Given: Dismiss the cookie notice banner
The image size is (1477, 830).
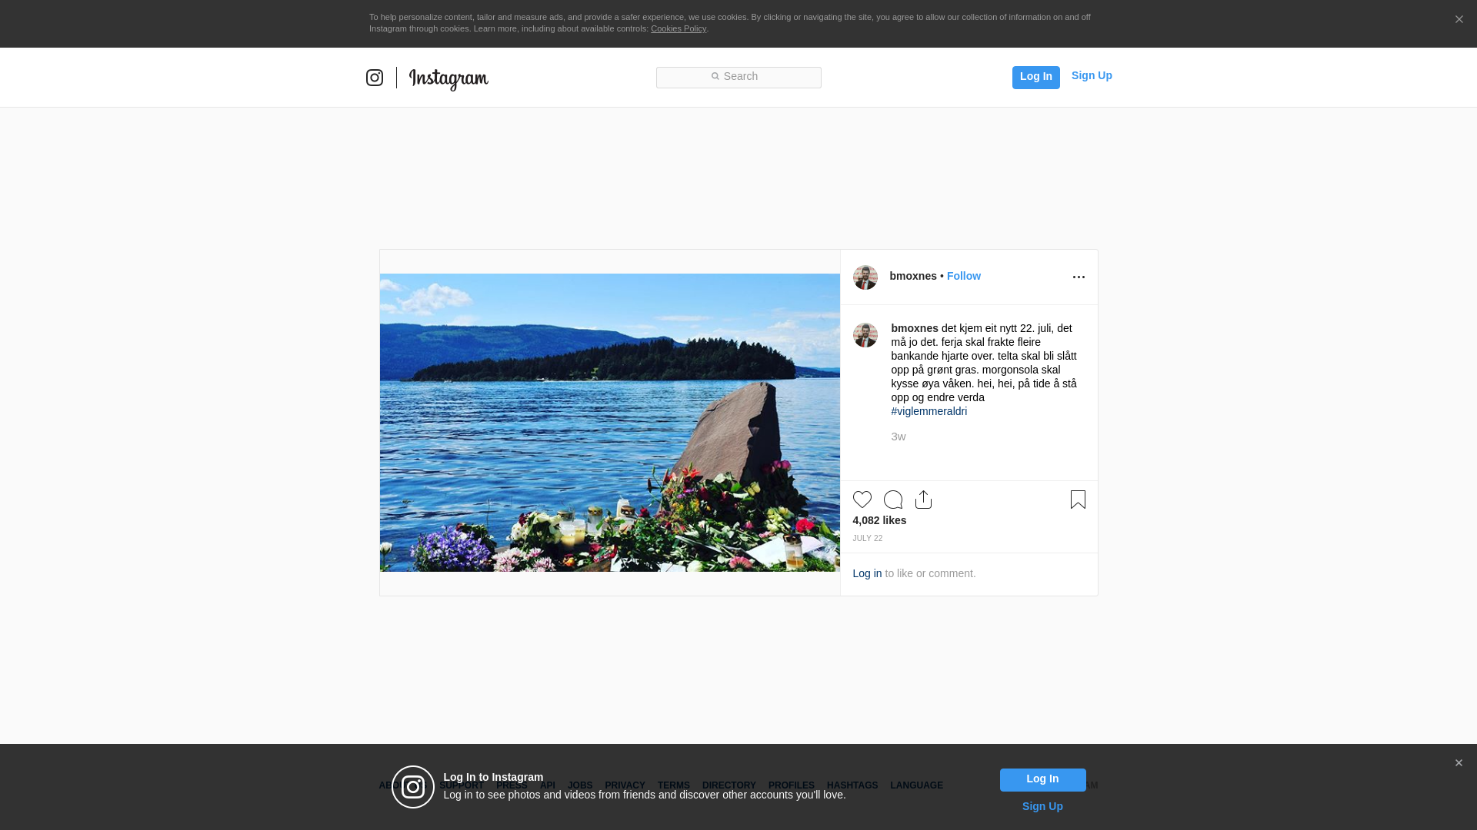Looking at the screenshot, I should (x=1459, y=20).
